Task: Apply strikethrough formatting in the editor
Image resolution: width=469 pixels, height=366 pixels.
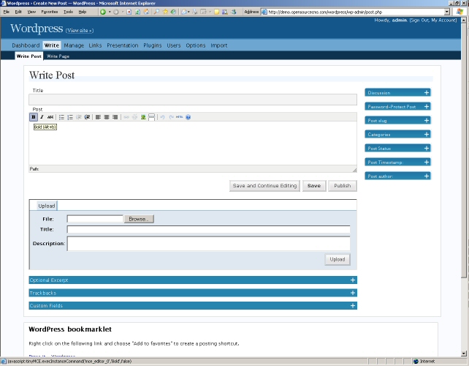Action: tap(50, 117)
